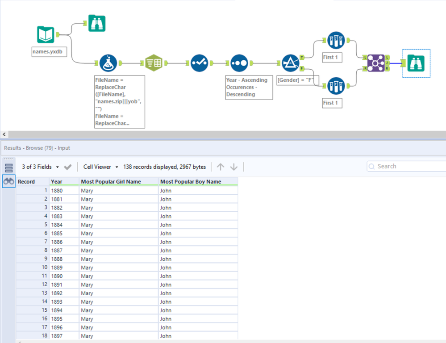Viewport: 446px width, 343px height.
Task: Click the Browse tool beside the Input Data tool
Action: tap(97, 23)
